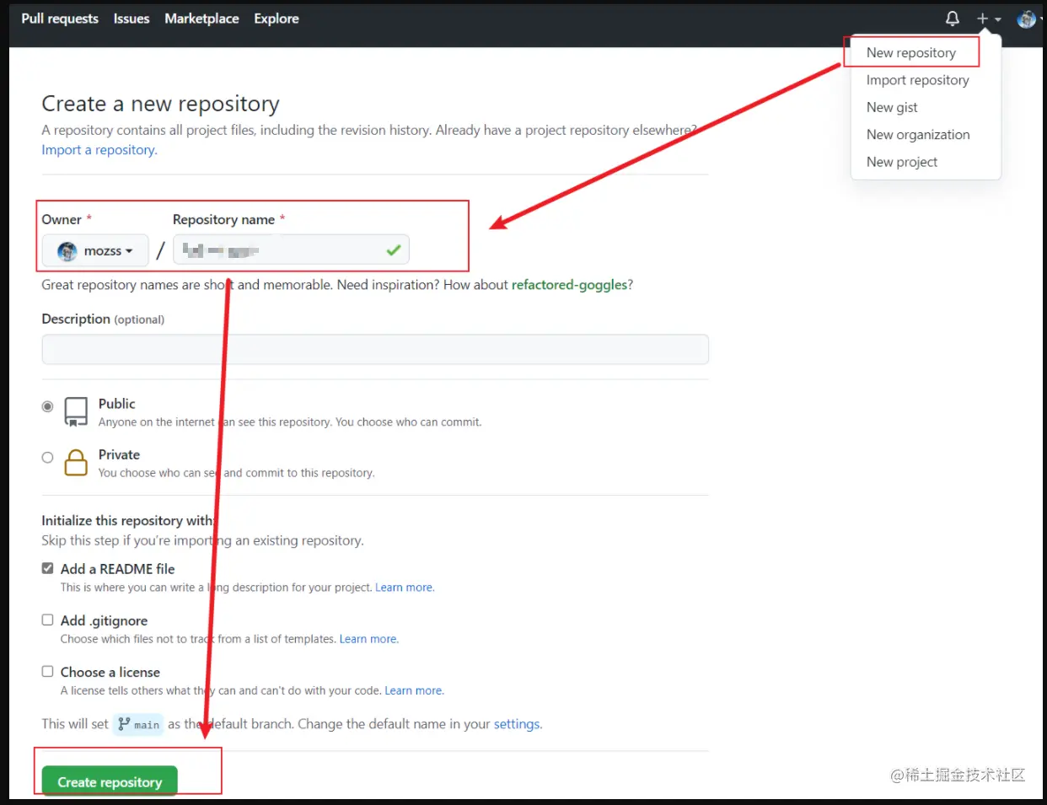Open the plus create-new dropdown
1047x805 pixels.
tap(988, 19)
